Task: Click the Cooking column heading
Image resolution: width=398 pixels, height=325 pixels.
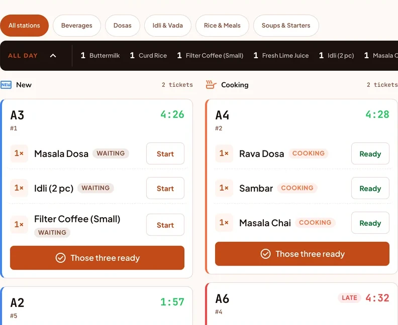Action: click(x=235, y=85)
